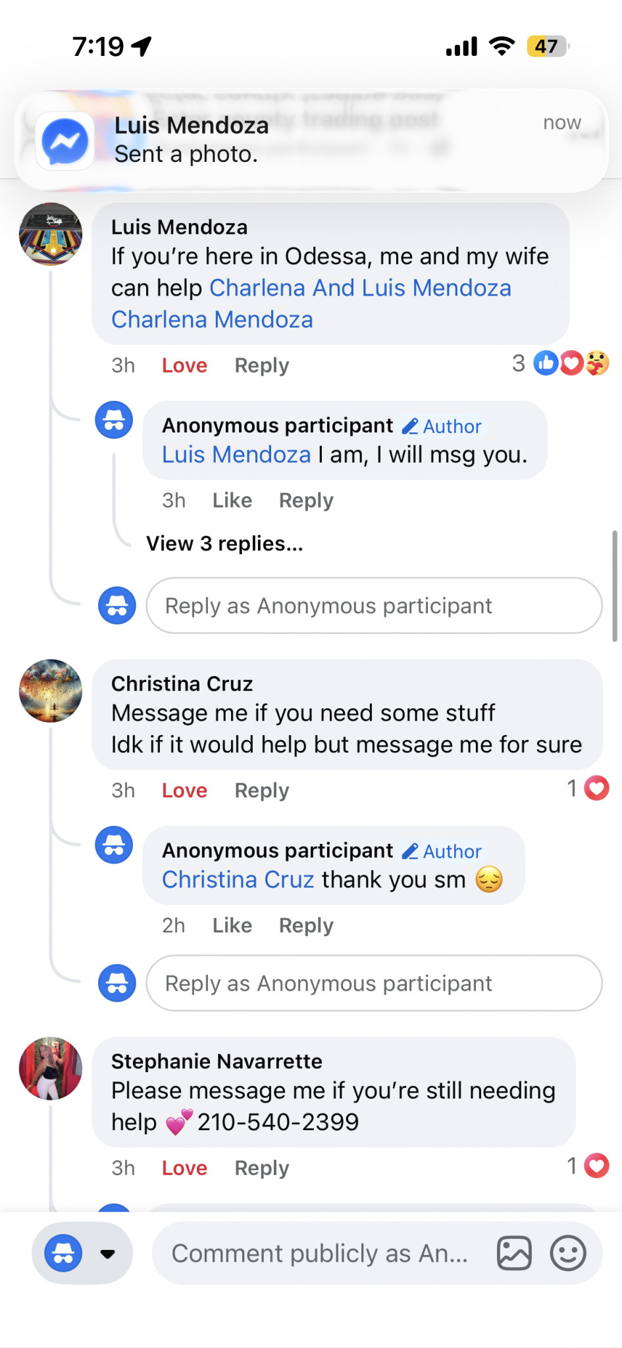Expand View 3 replies thread

click(224, 544)
